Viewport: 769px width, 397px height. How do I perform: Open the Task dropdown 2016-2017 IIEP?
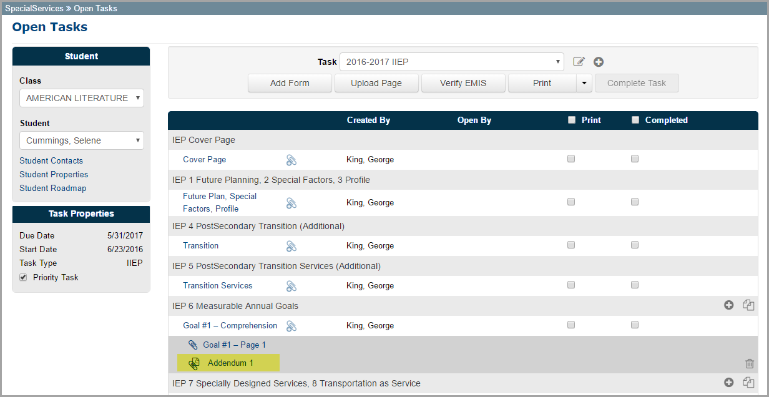[452, 62]
